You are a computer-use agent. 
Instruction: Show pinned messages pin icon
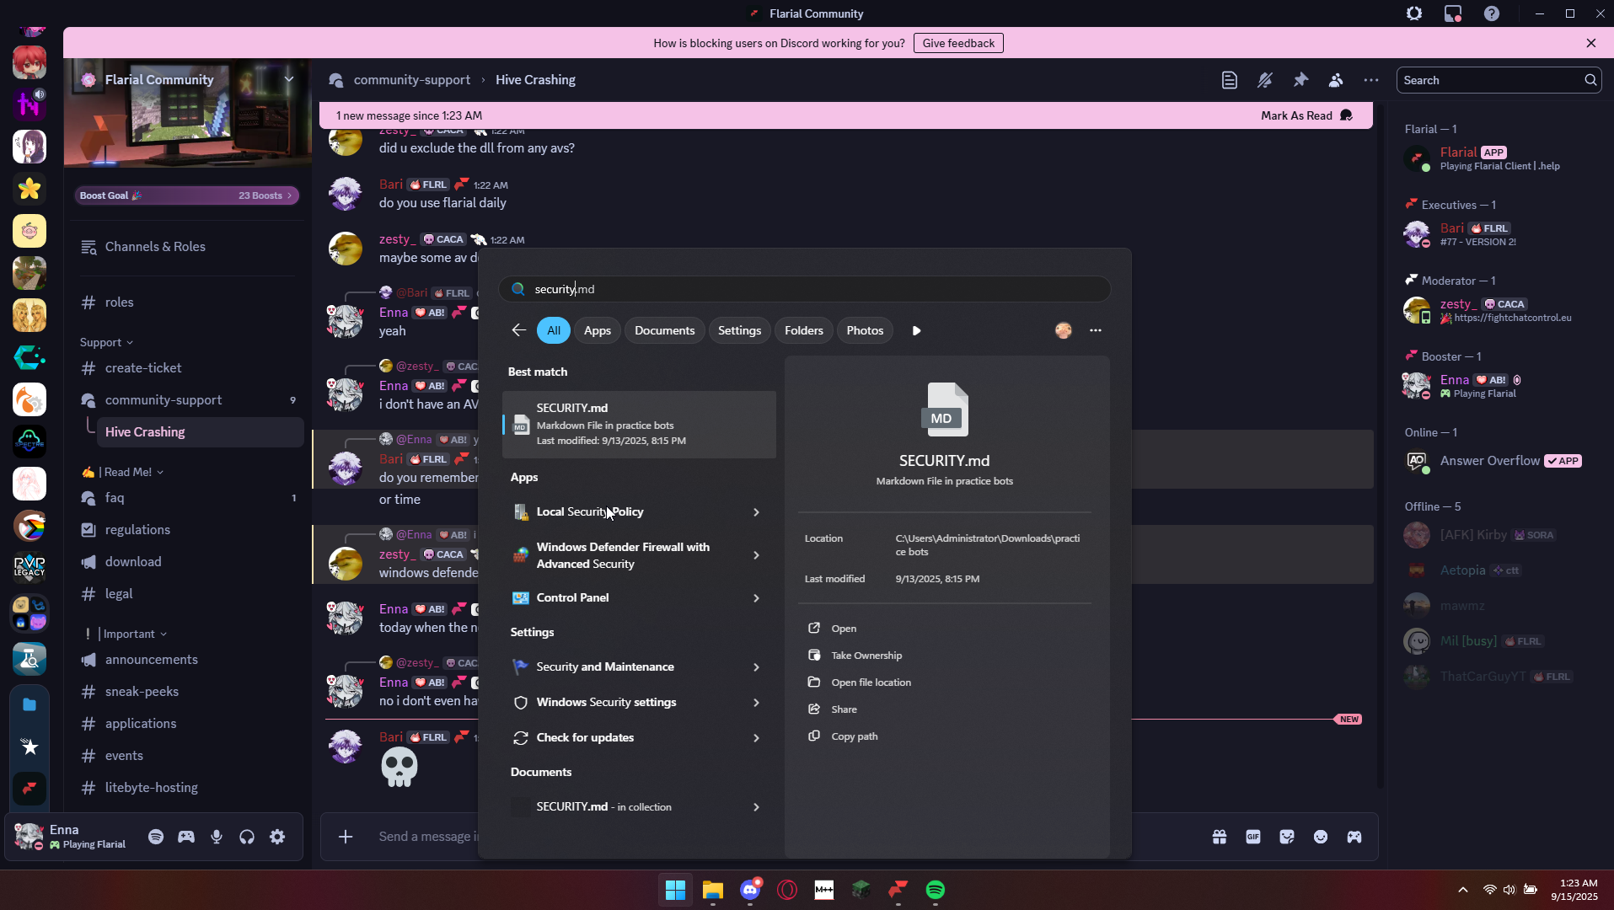(x=1300, y=80)
